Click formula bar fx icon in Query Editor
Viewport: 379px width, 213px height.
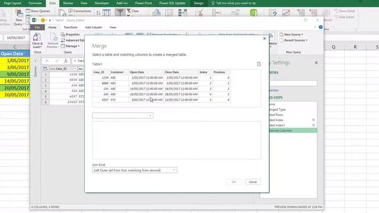coord(66,61)
